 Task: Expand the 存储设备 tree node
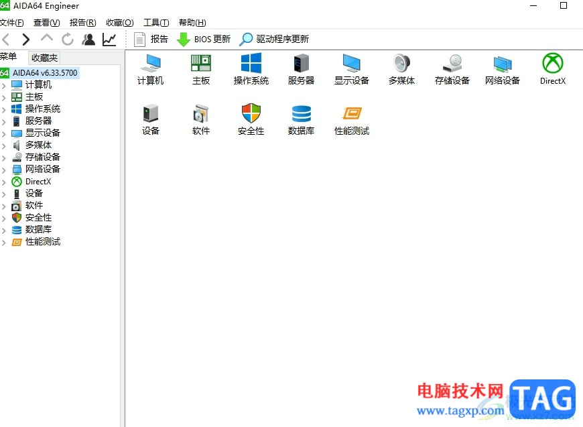[4, 158]
